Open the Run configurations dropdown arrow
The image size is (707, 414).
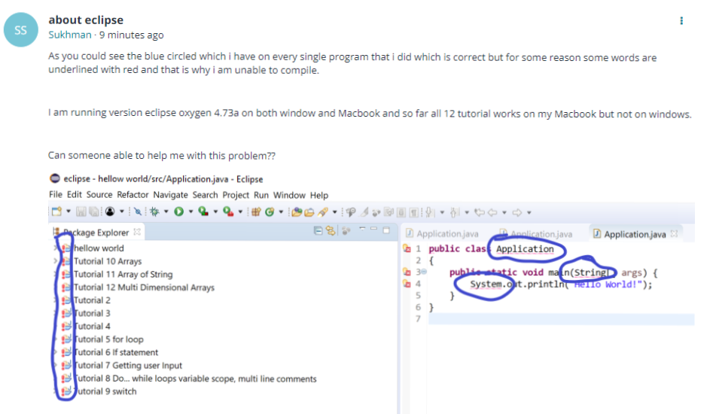190,211
